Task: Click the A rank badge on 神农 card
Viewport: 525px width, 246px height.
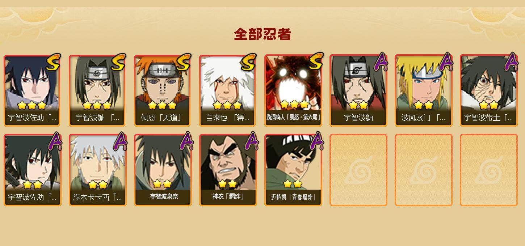Action: pyautogui.click(x=251, y=141)
